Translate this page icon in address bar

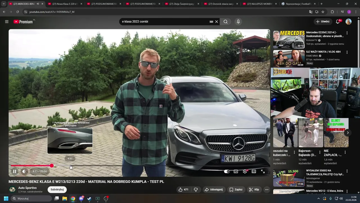(311, 12)
